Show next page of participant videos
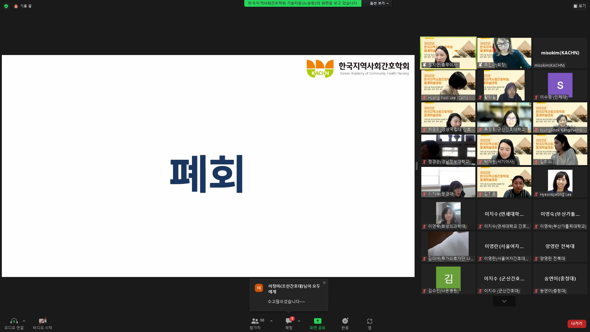590x332 pixels. tap(504, 301)
